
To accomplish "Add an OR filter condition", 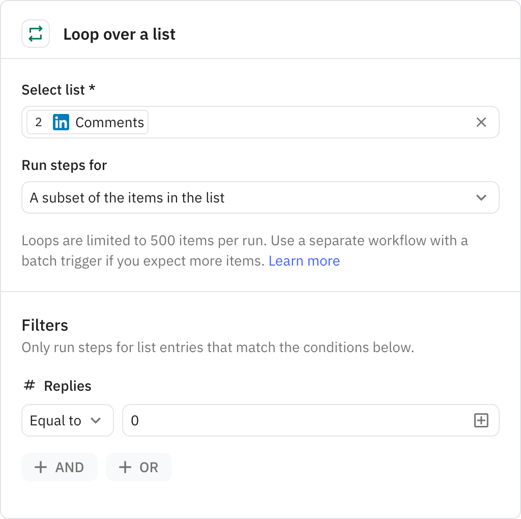I will pyautogui.click(x=138, y=467).
